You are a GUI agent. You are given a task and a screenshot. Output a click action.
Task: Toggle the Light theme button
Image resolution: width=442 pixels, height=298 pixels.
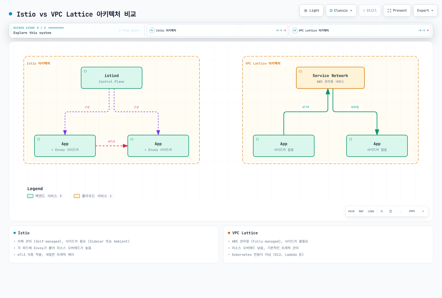point(311,10)
